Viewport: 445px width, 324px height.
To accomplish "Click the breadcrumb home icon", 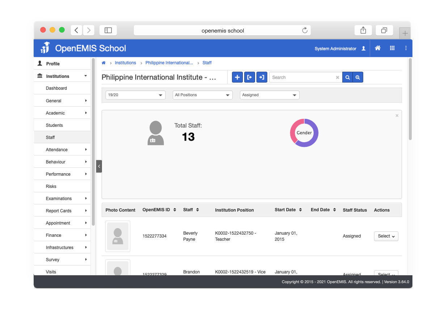I will point(103,63).
